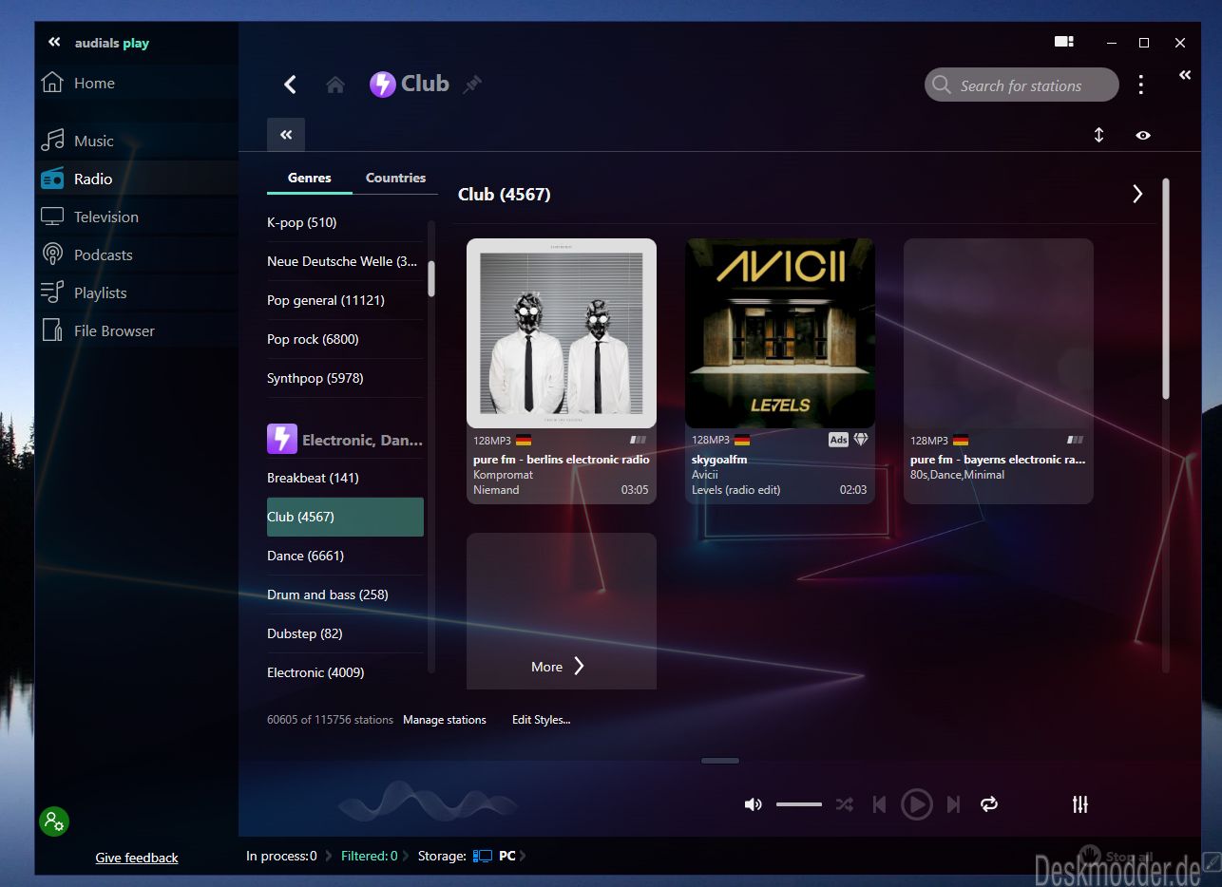Open user account settings icon

click(54, 821)
